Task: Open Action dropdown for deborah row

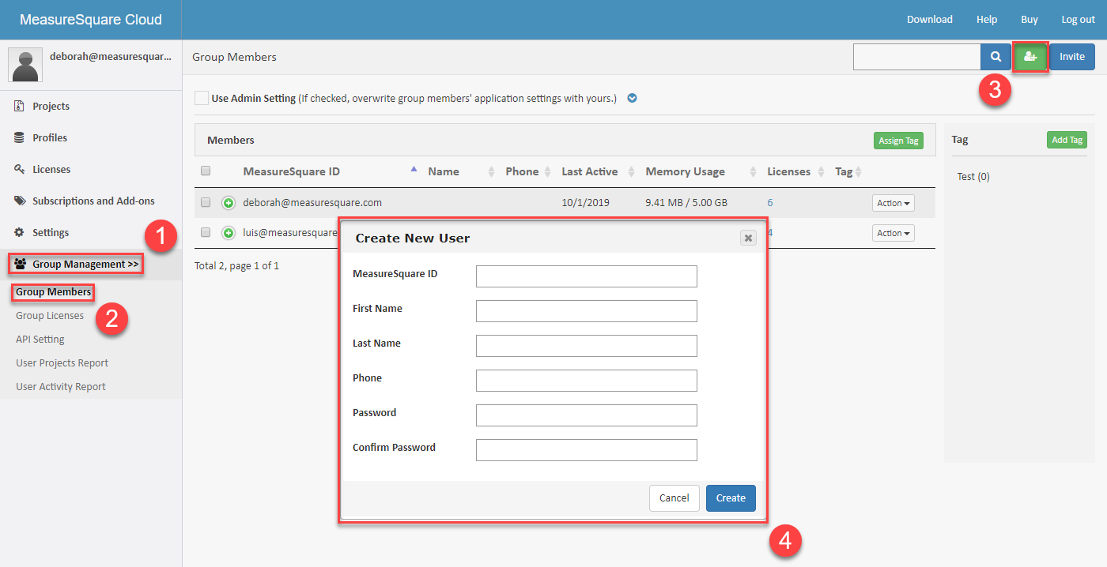Action: pos(894,203)
